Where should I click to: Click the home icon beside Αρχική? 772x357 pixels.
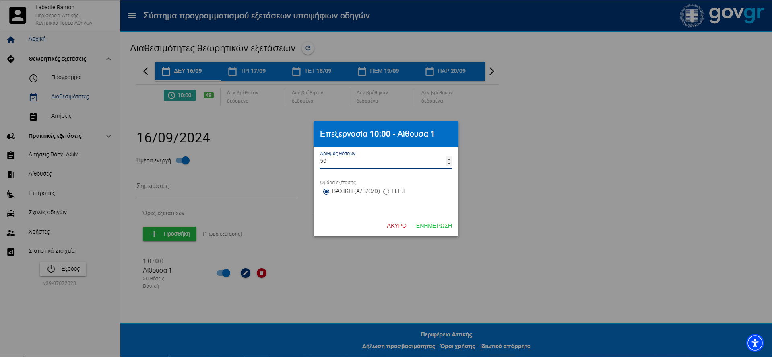11,39
